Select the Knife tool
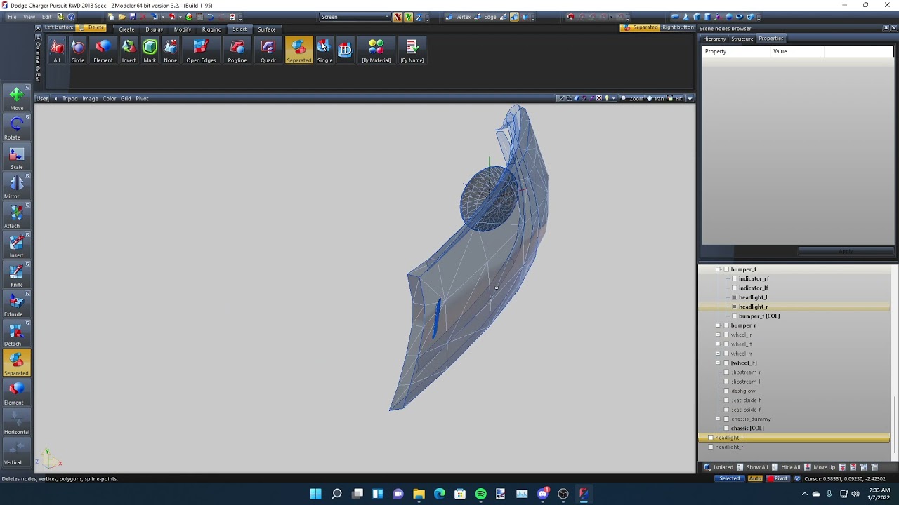Screen dimensions: 899x505 (16, 275)
